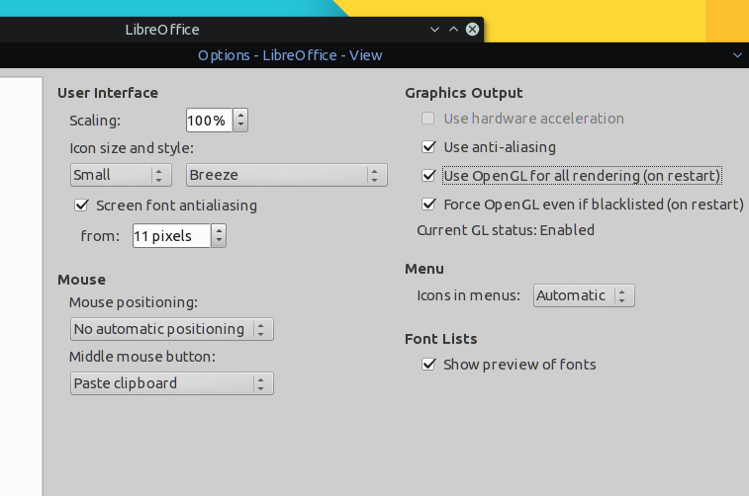Open the icon style dropdown showing Breeze
Screen dimensions: 749x496
click(x=287, y=175)
